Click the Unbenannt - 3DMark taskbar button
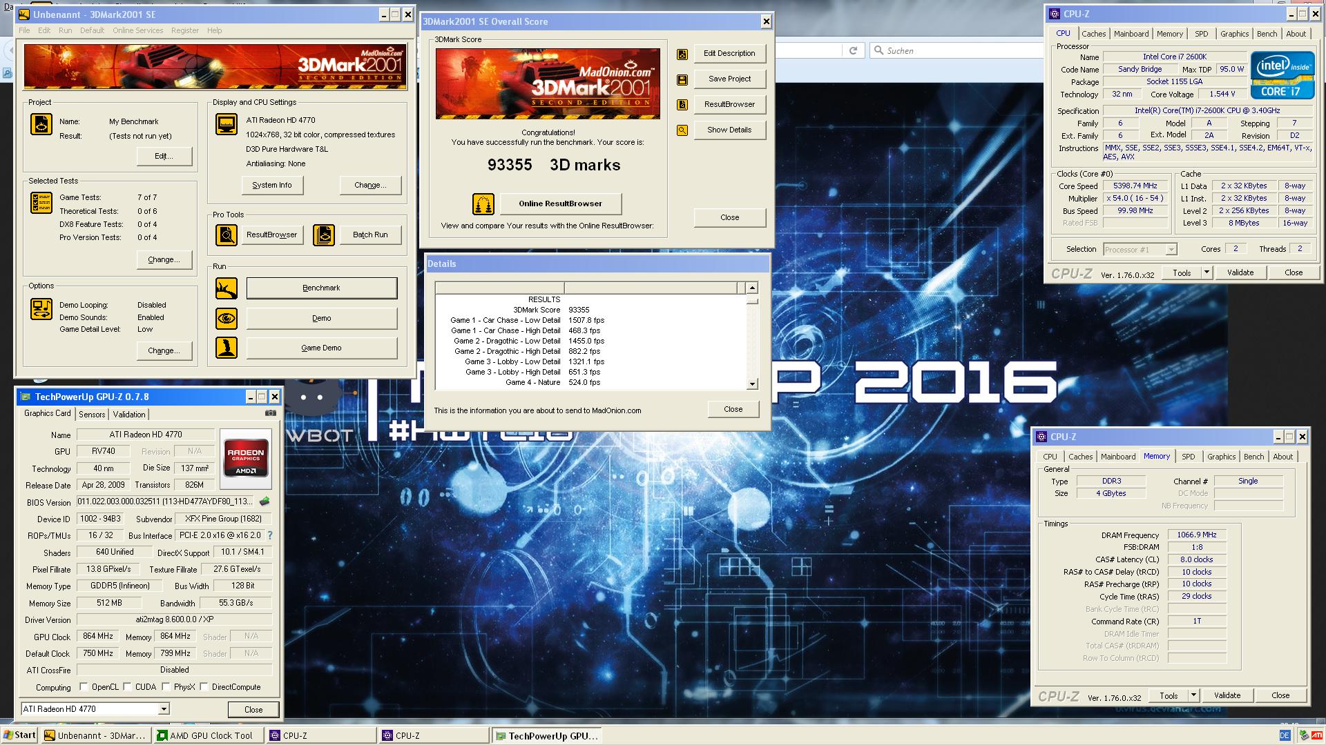Viewport: 1326px width, 745px height. tap(95, 736)
